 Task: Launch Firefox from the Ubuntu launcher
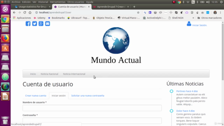coord(5,38)
